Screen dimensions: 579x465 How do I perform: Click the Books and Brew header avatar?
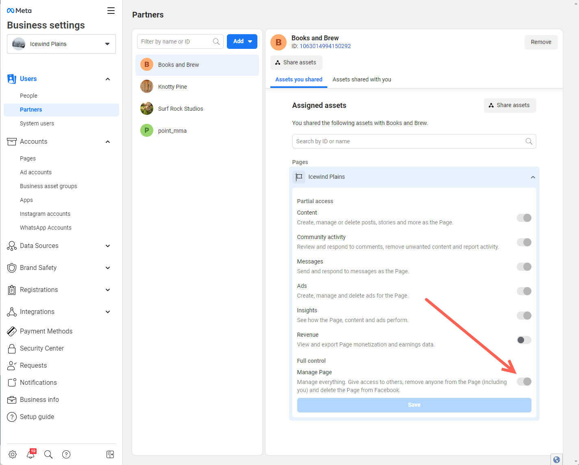(x=279, y=42)
